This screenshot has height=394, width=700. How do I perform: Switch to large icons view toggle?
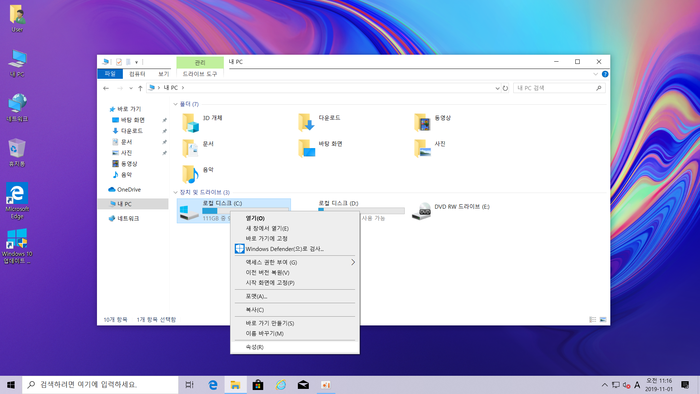tap(603, 320)
